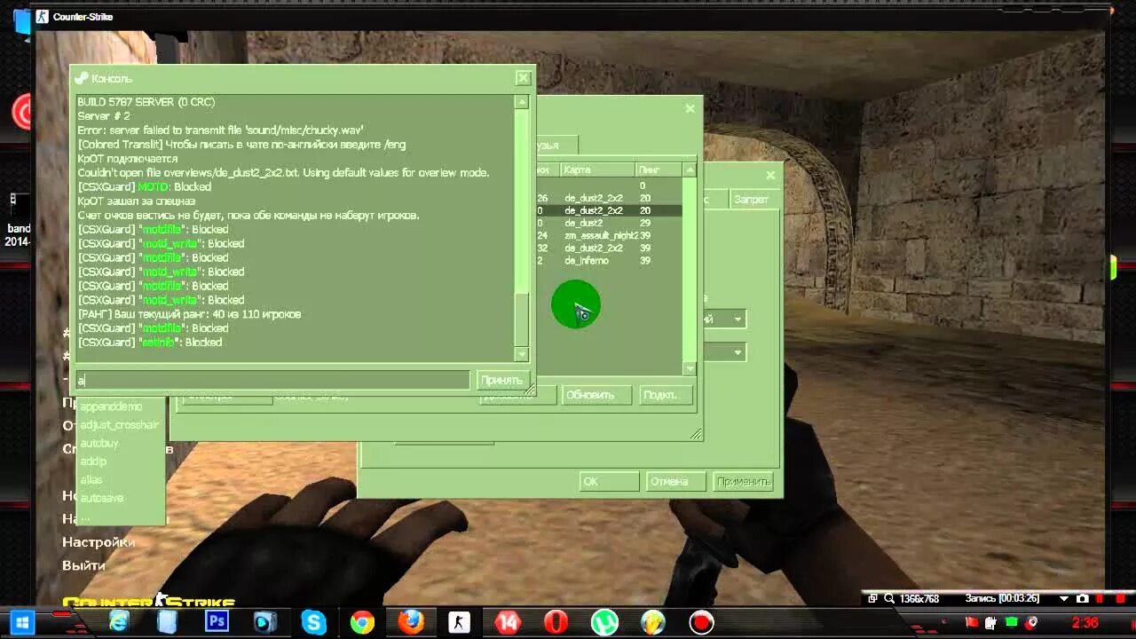
Task: Open the AIMP player taskbar icon
Action: pos(653,622)
